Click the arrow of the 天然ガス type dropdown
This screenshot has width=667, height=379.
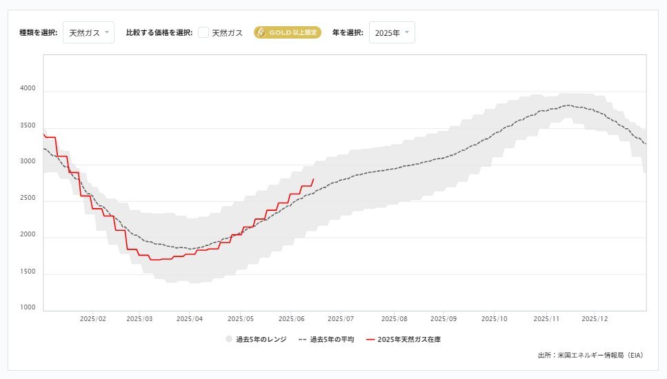point(107,32)
